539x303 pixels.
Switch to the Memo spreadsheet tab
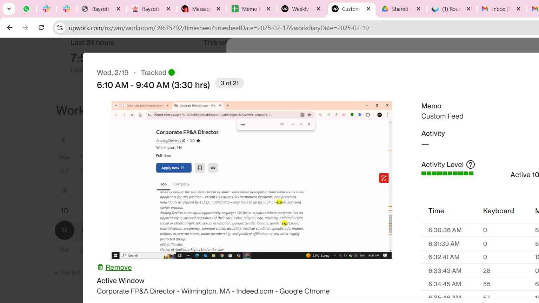[251, 9]
